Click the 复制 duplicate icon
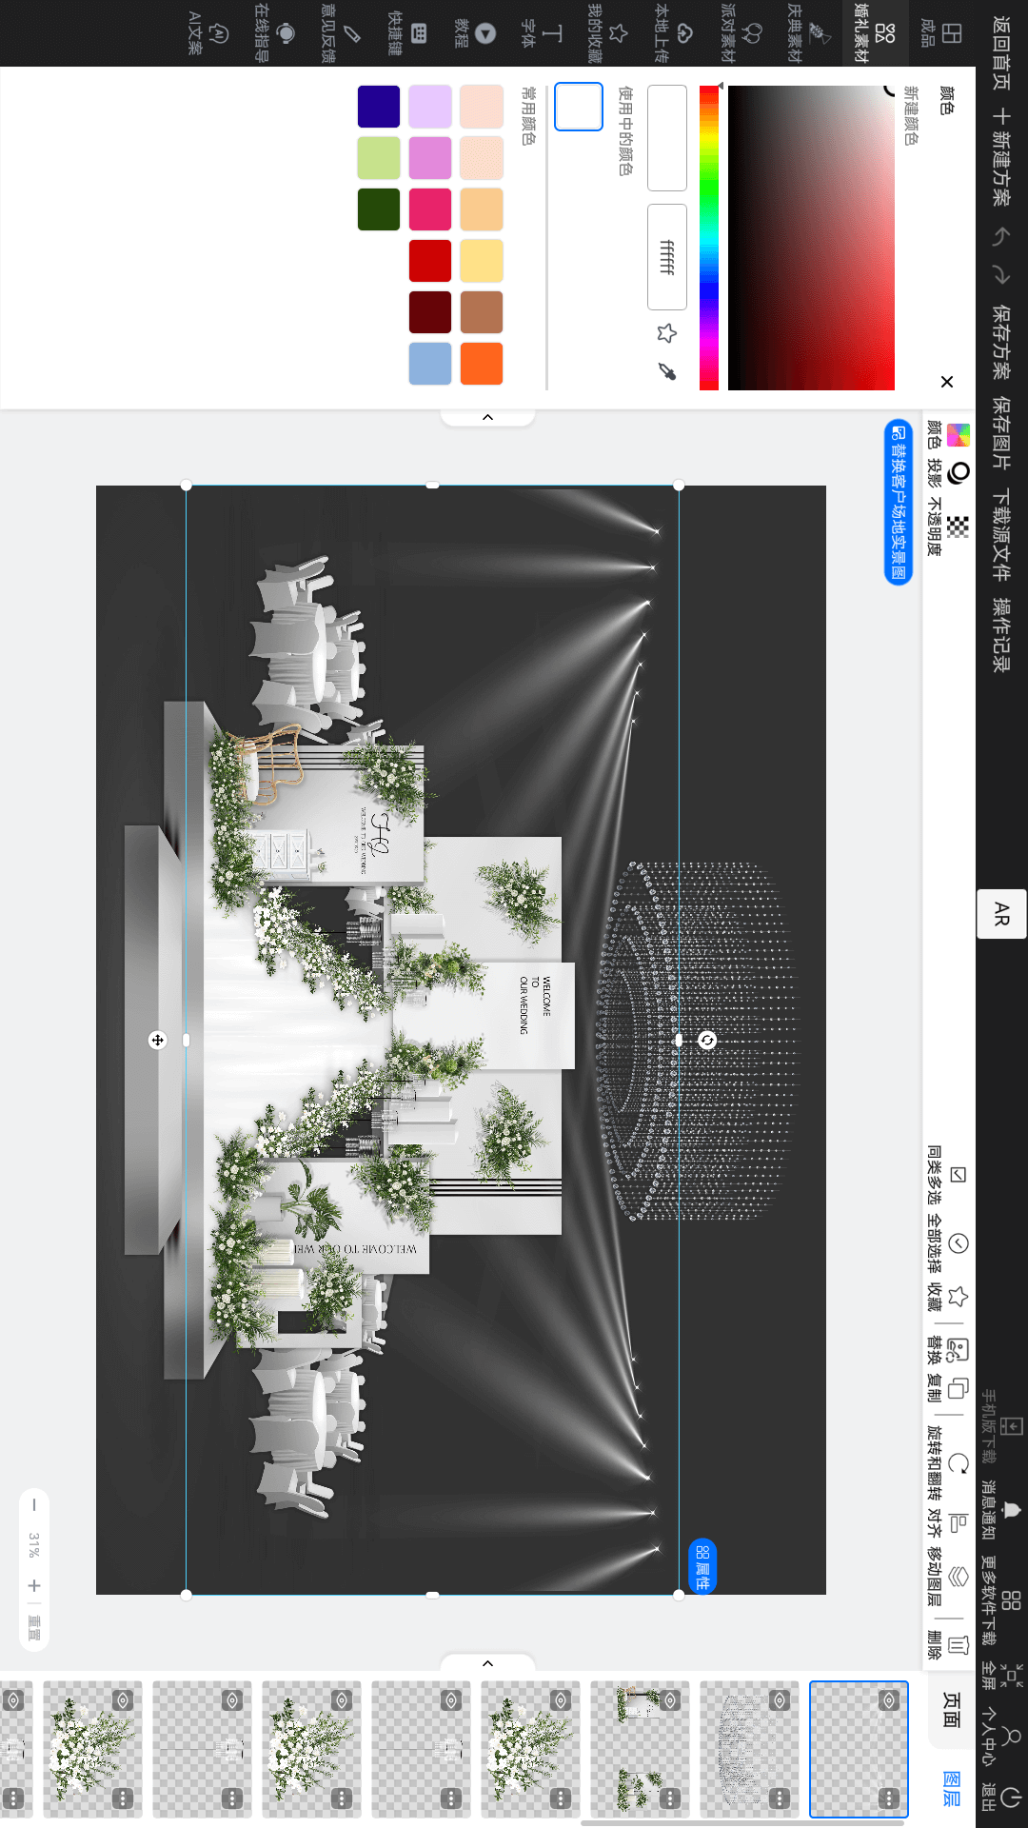The width and height of the screenshot is (1028, 1828). (x=957, y=1388)
